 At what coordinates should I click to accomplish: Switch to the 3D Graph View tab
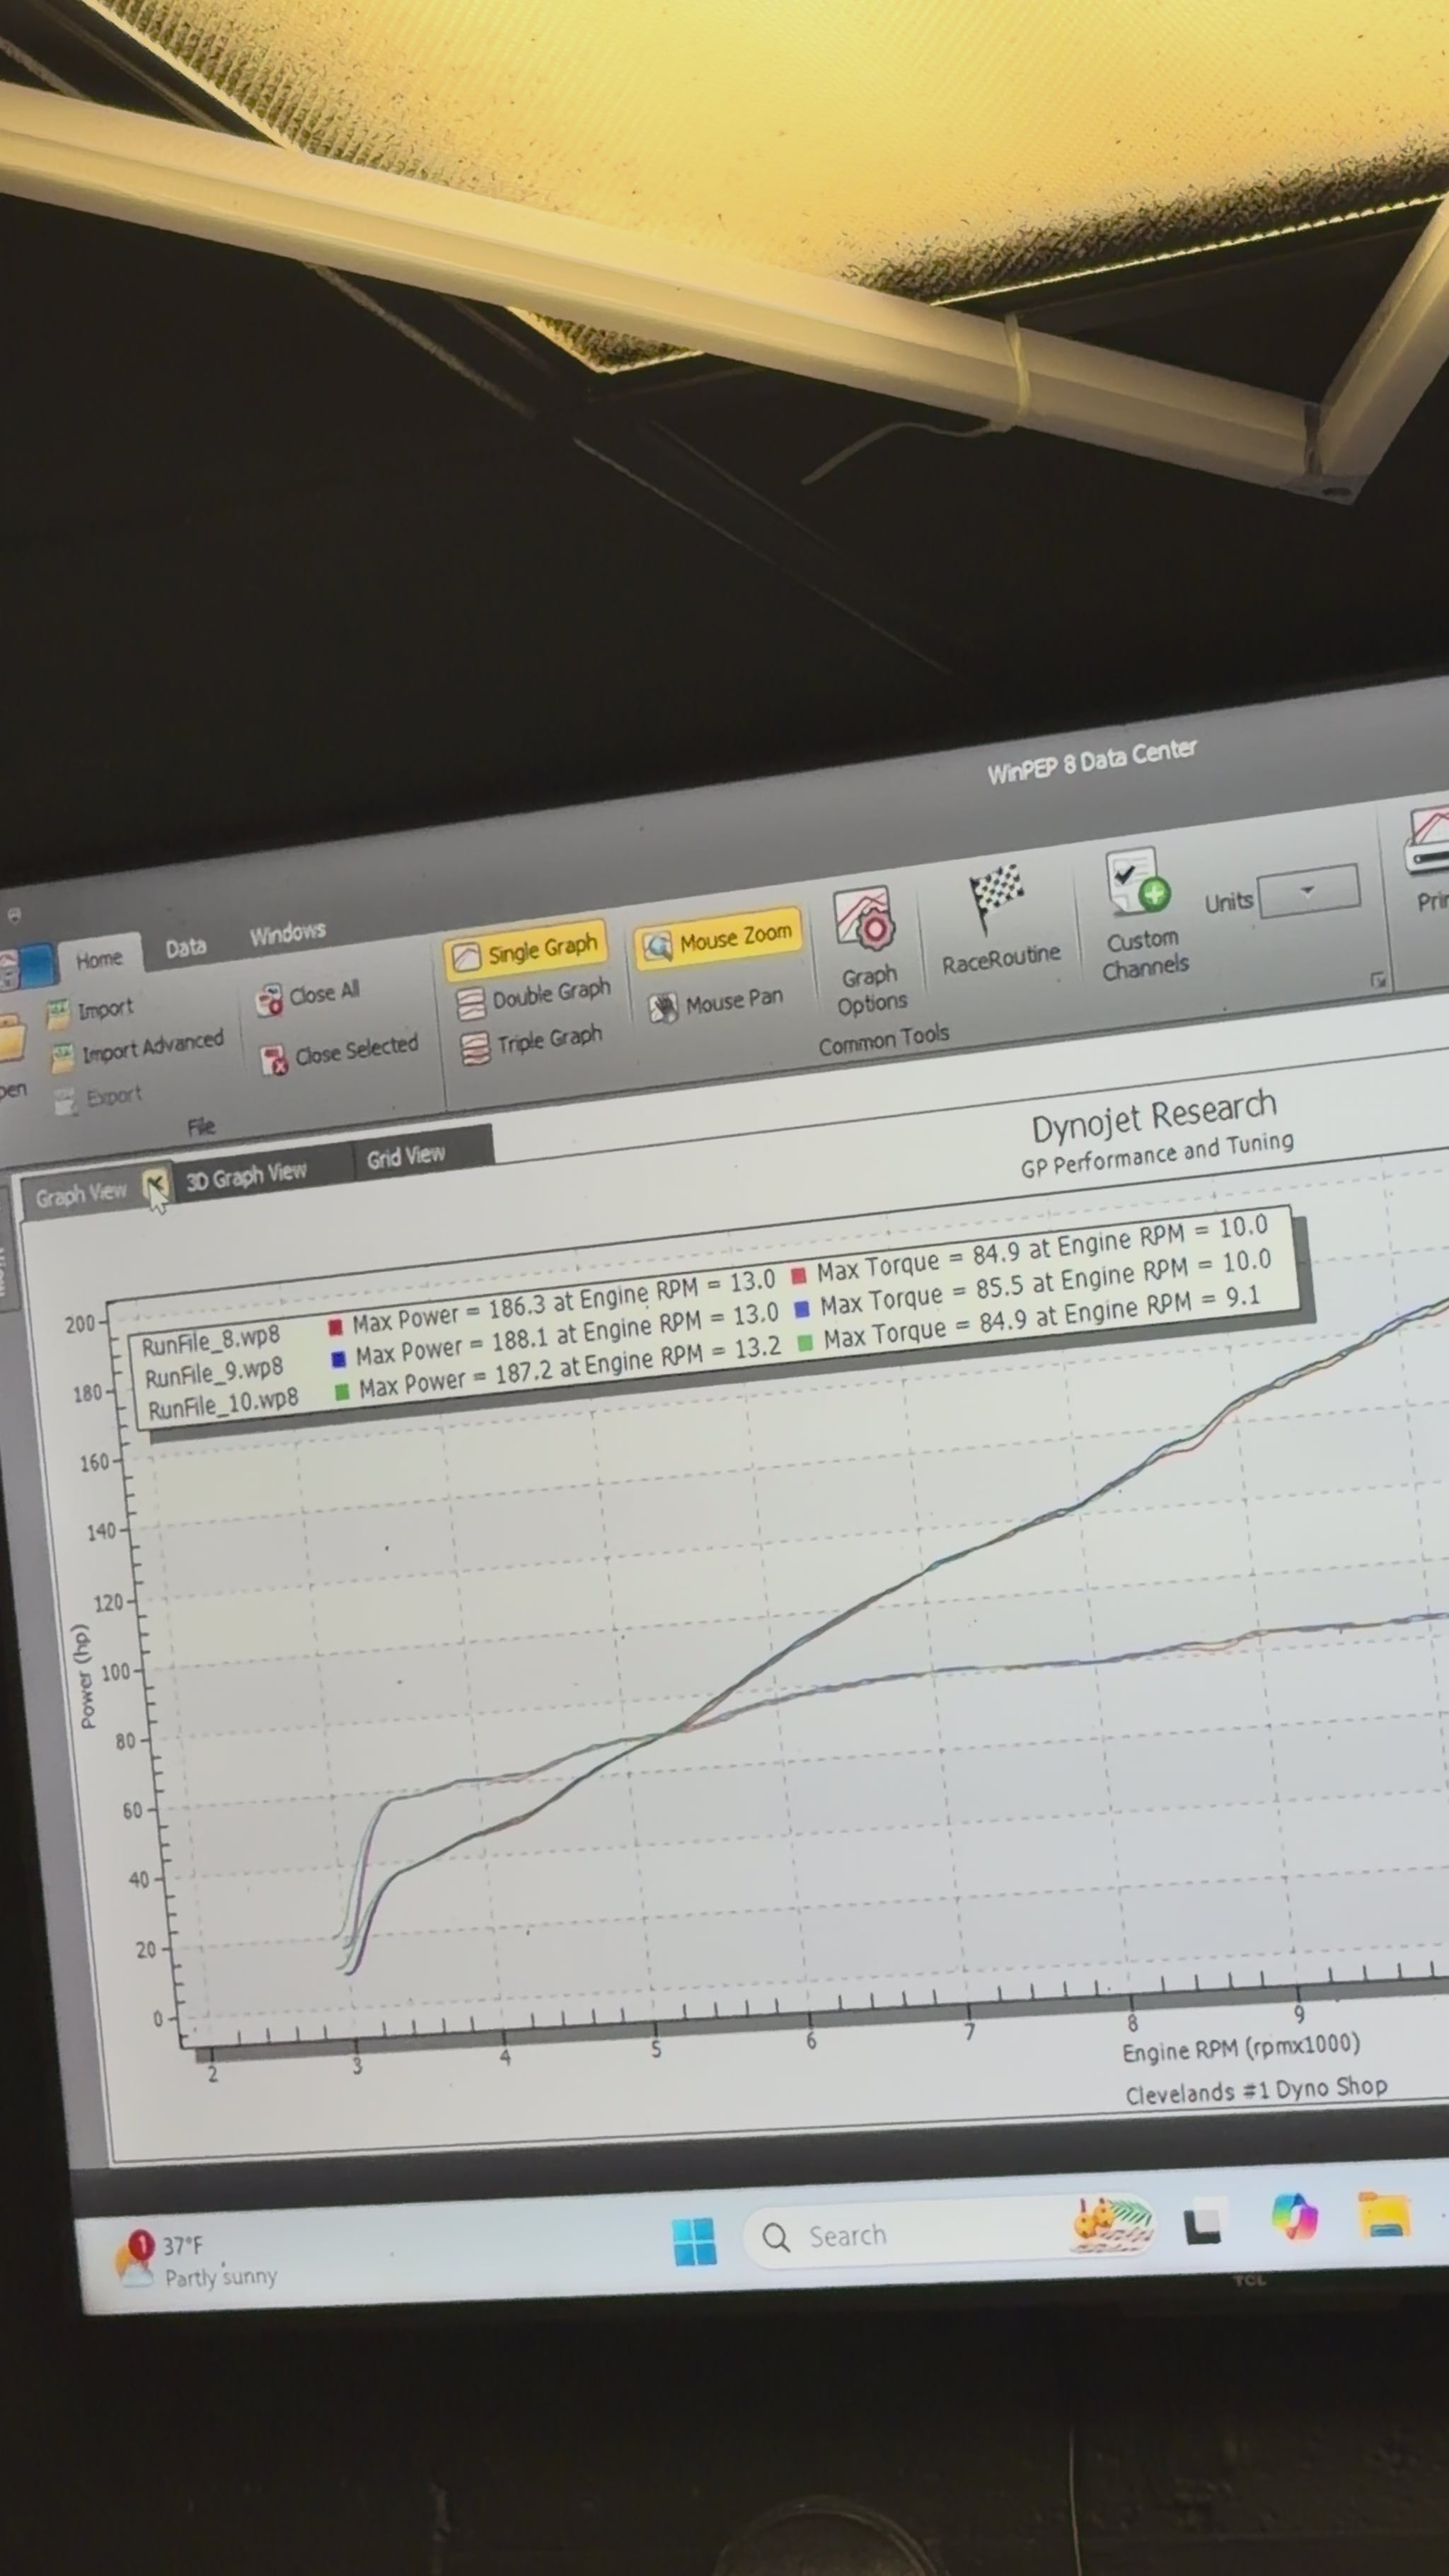coord(246,1175)
